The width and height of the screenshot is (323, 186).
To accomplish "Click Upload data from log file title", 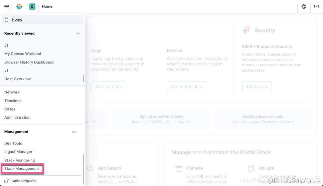I will tap(161, 116).
